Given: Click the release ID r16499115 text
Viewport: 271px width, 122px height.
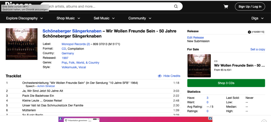Looking at the screenshot, I should pyautogui.click(x=258, y=32).
